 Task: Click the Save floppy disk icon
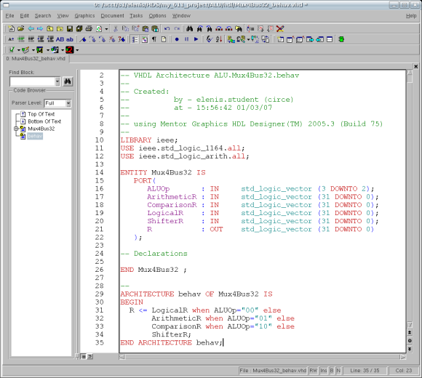[70, 28]
